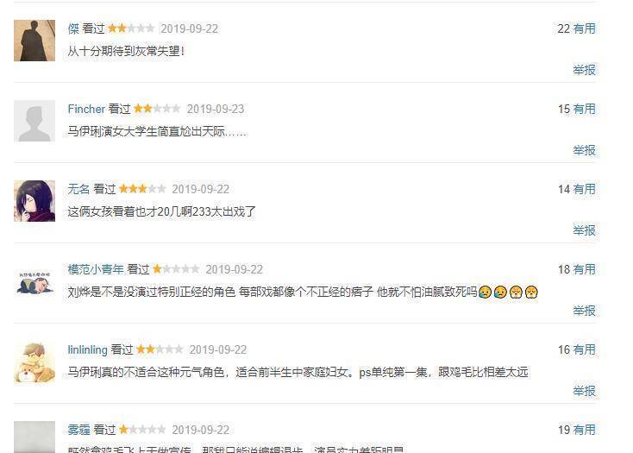The height and width of the screenshot is (453, 633).
Task: Open 雾霾's avatar at bottom
Action: pos(34,437)
